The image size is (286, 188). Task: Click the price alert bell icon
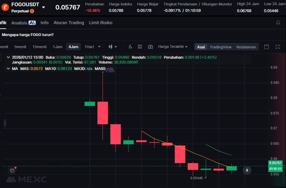click(x=278, y=23)
